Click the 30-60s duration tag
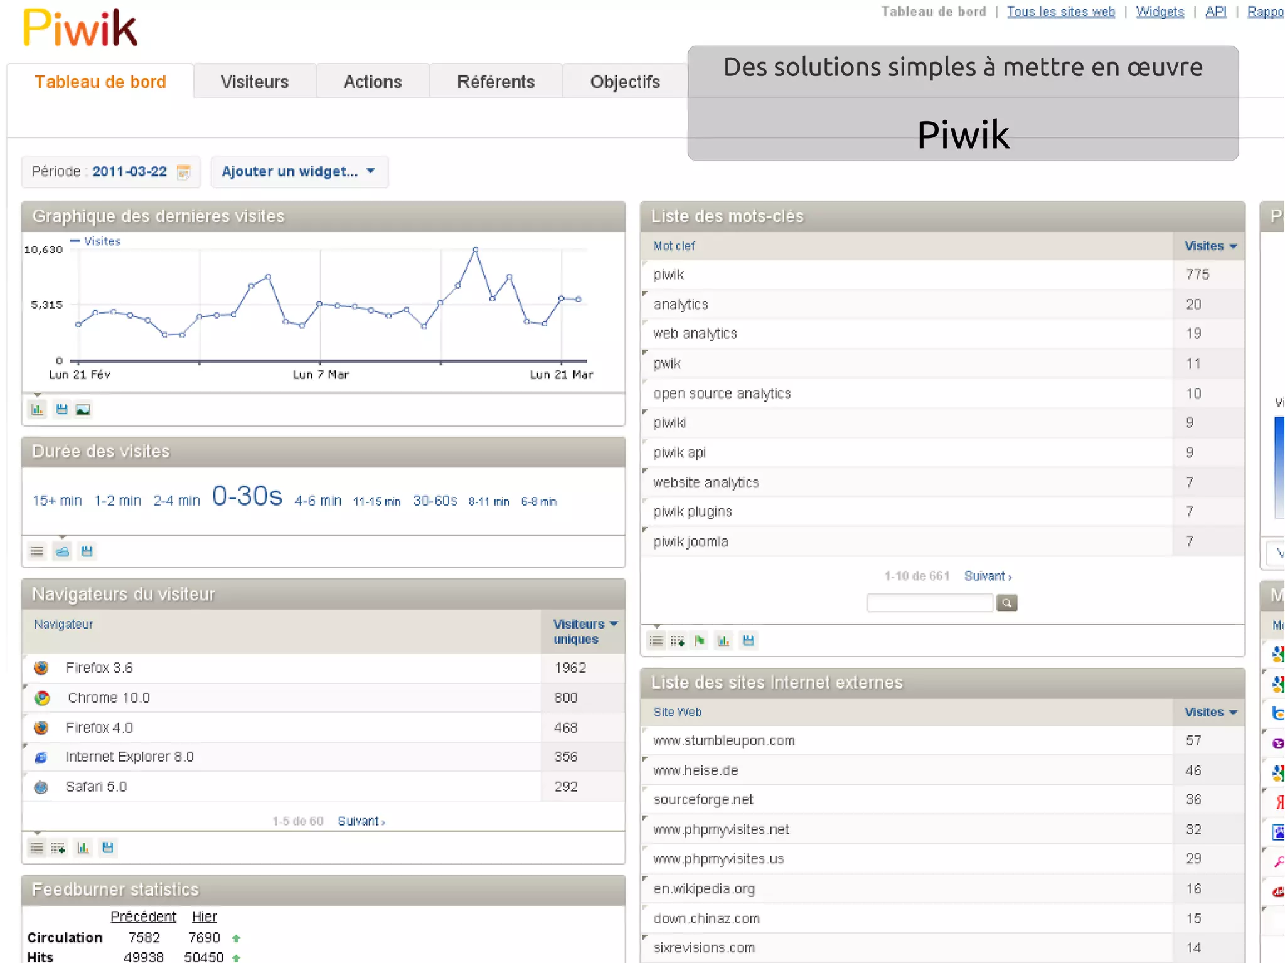 [435, 501]
